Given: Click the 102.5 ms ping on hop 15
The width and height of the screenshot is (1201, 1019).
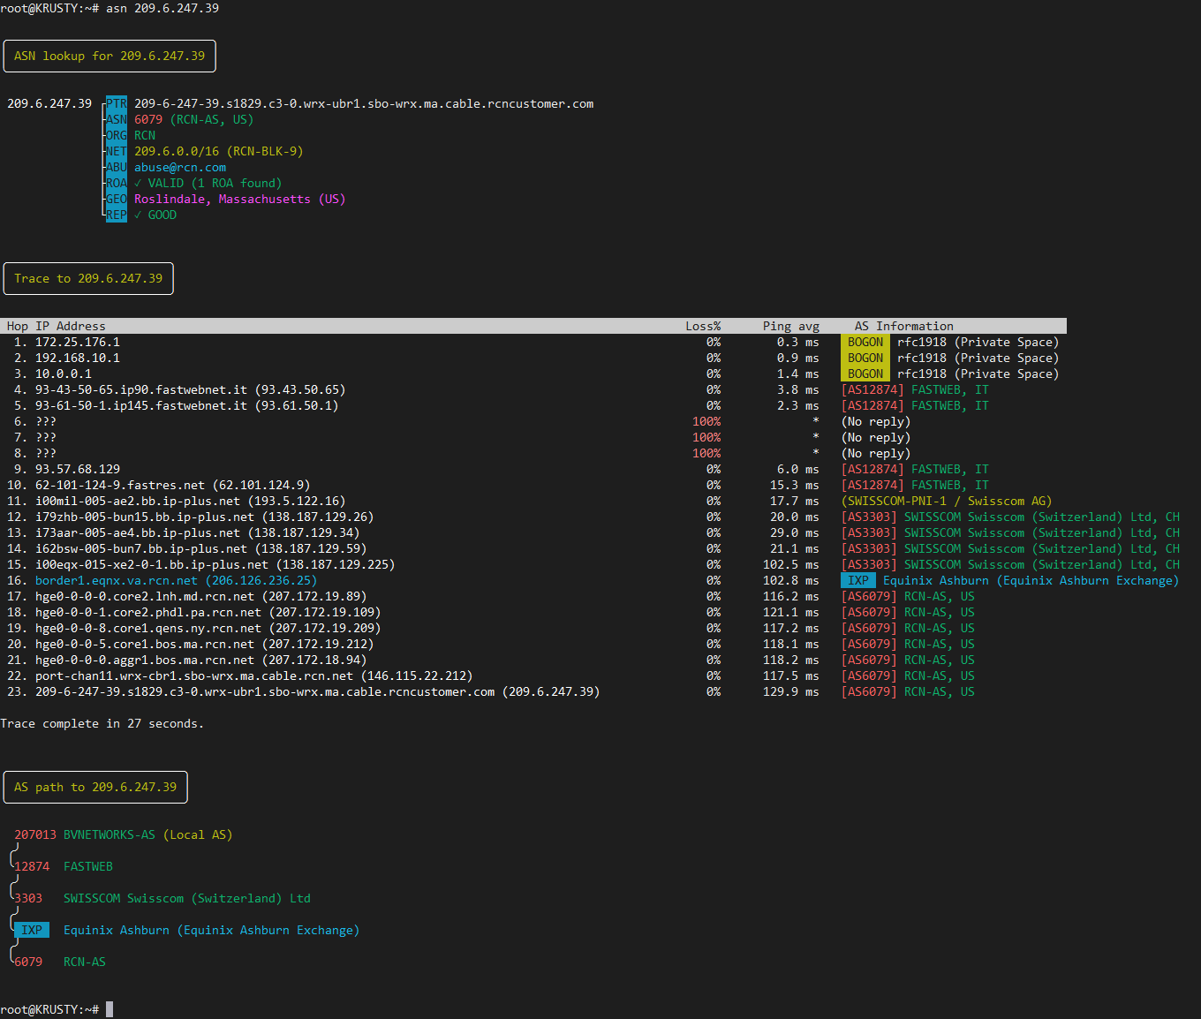Looking at the screenshot, I should tap(791, 564).
